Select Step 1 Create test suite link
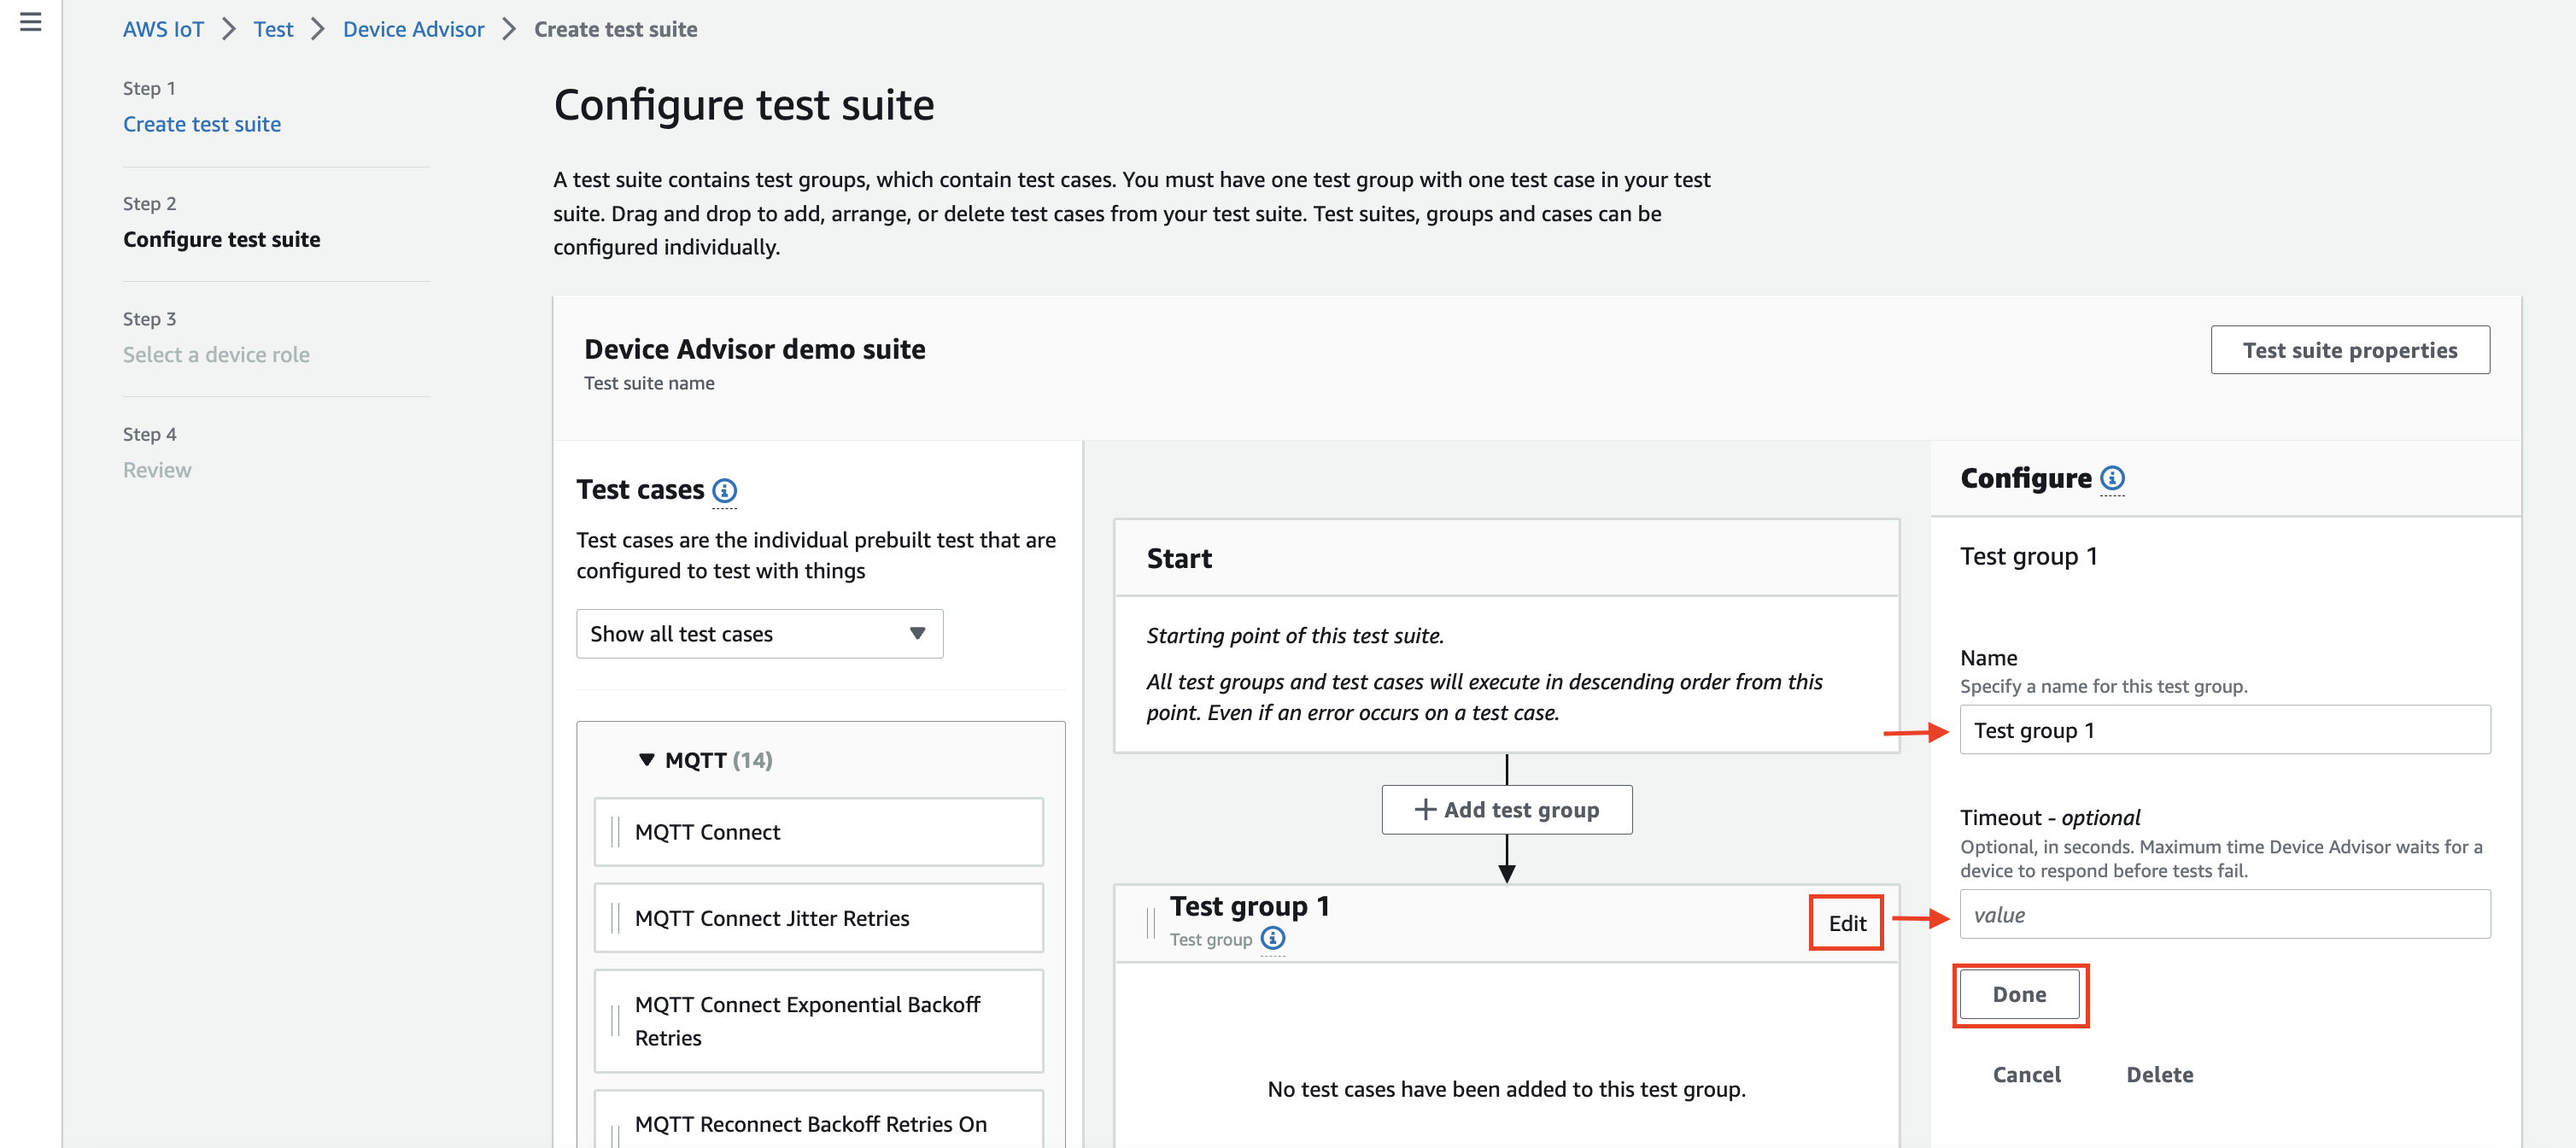 tap(202, 121)
